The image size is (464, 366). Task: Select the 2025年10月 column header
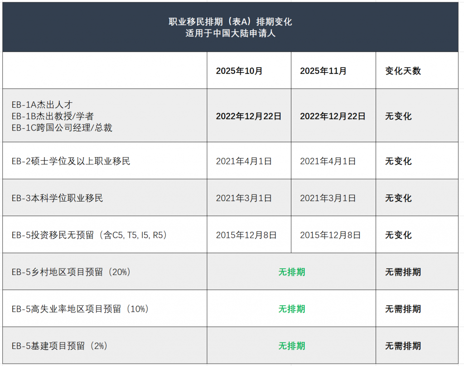point(239,71)
